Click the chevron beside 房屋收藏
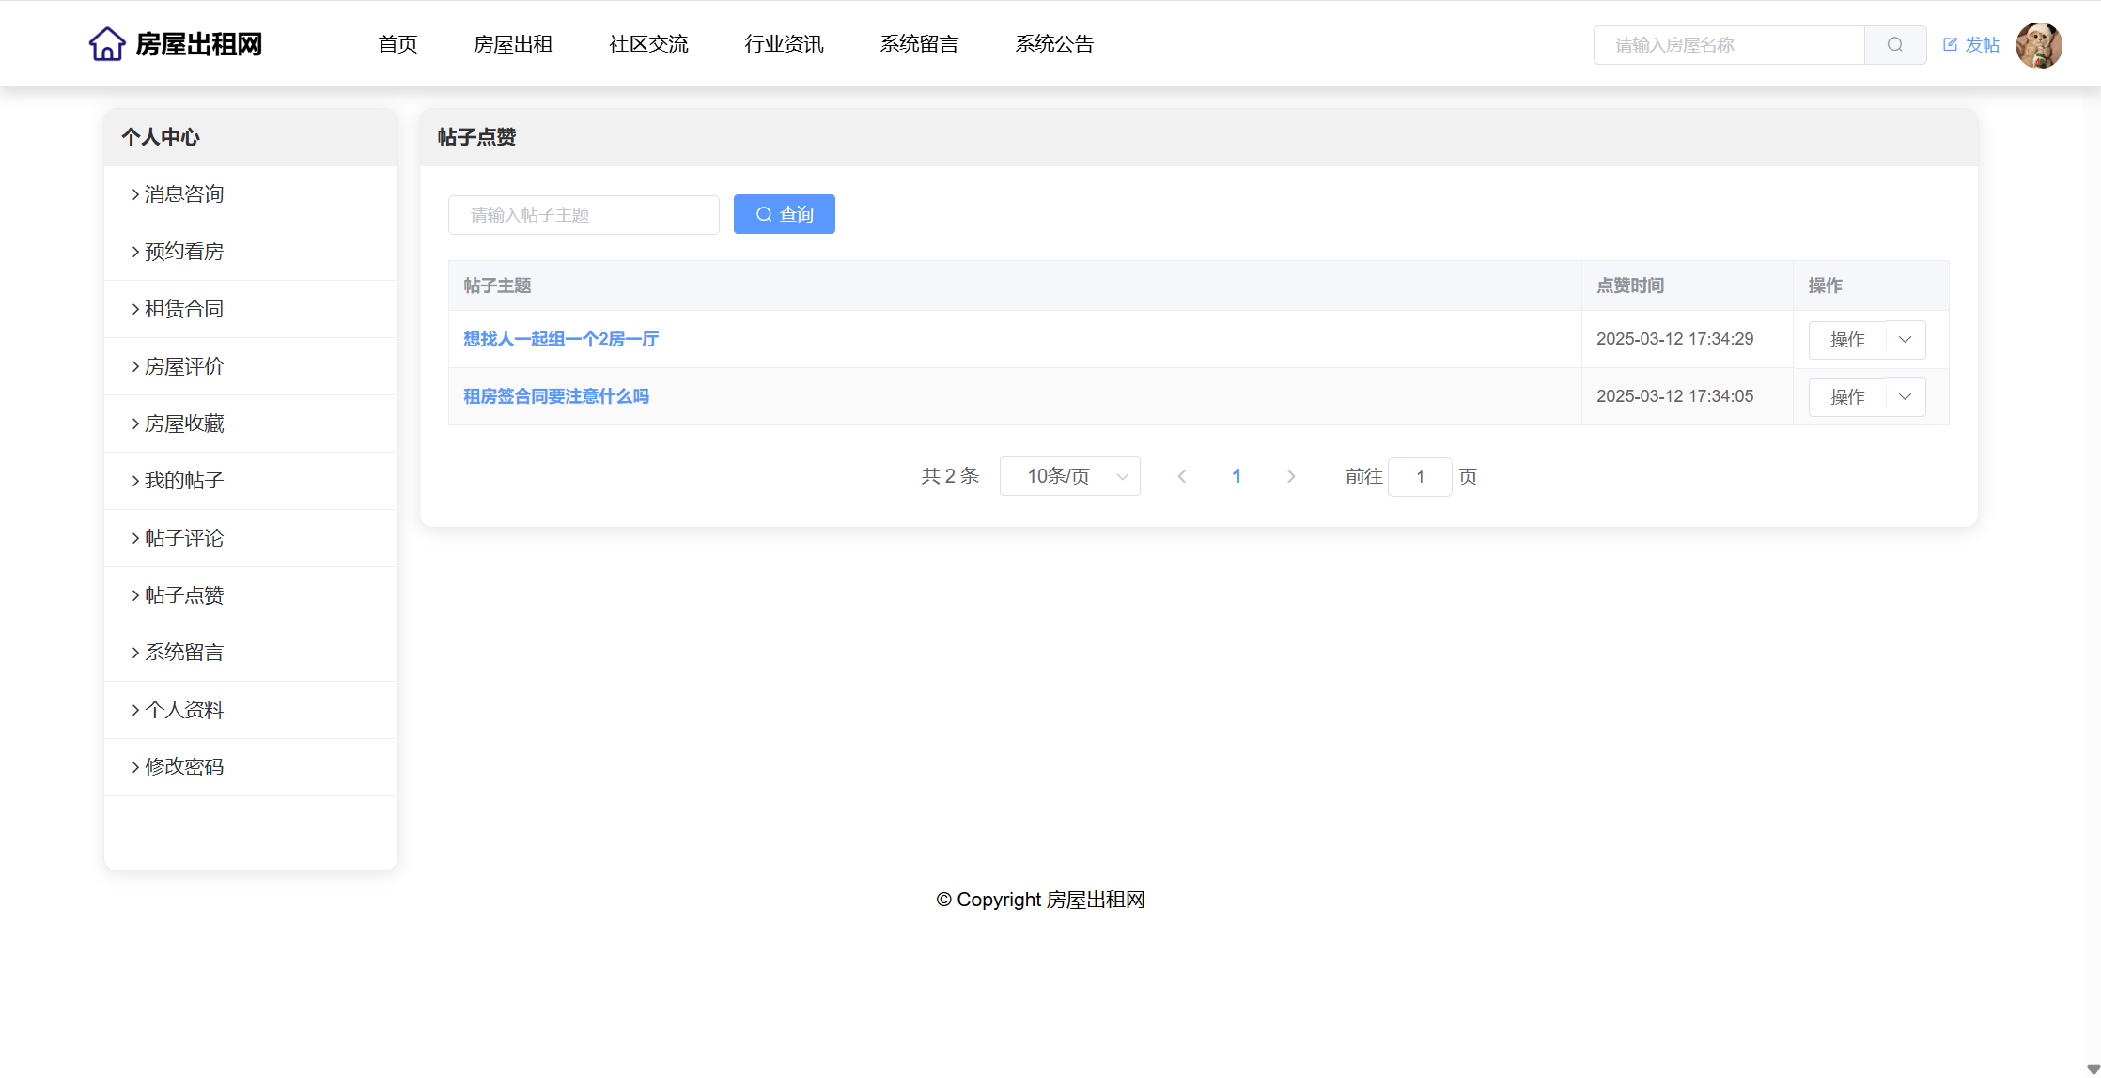This screenshot has width=2101, height=1078. click(x=135, y=423)
